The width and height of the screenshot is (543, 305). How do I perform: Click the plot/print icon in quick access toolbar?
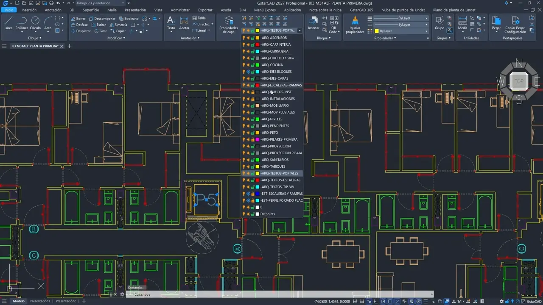point(51,3)
